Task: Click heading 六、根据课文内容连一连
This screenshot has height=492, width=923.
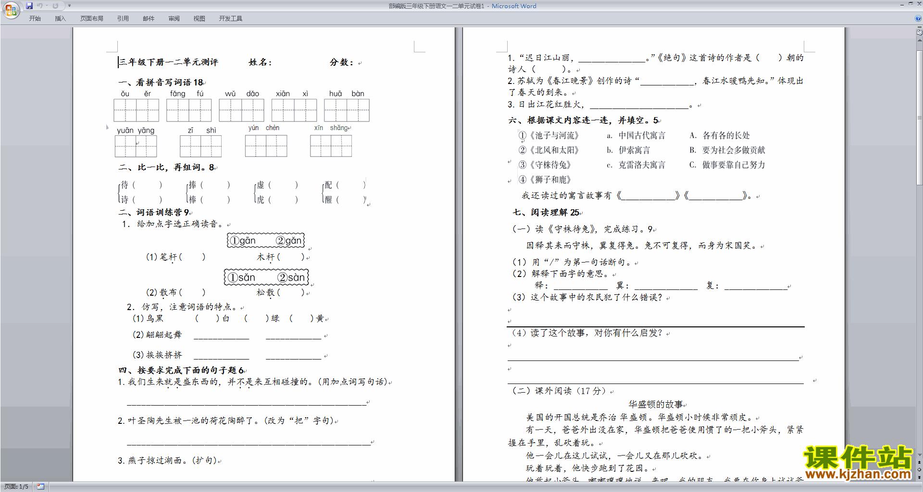Action: pos(583,120)
